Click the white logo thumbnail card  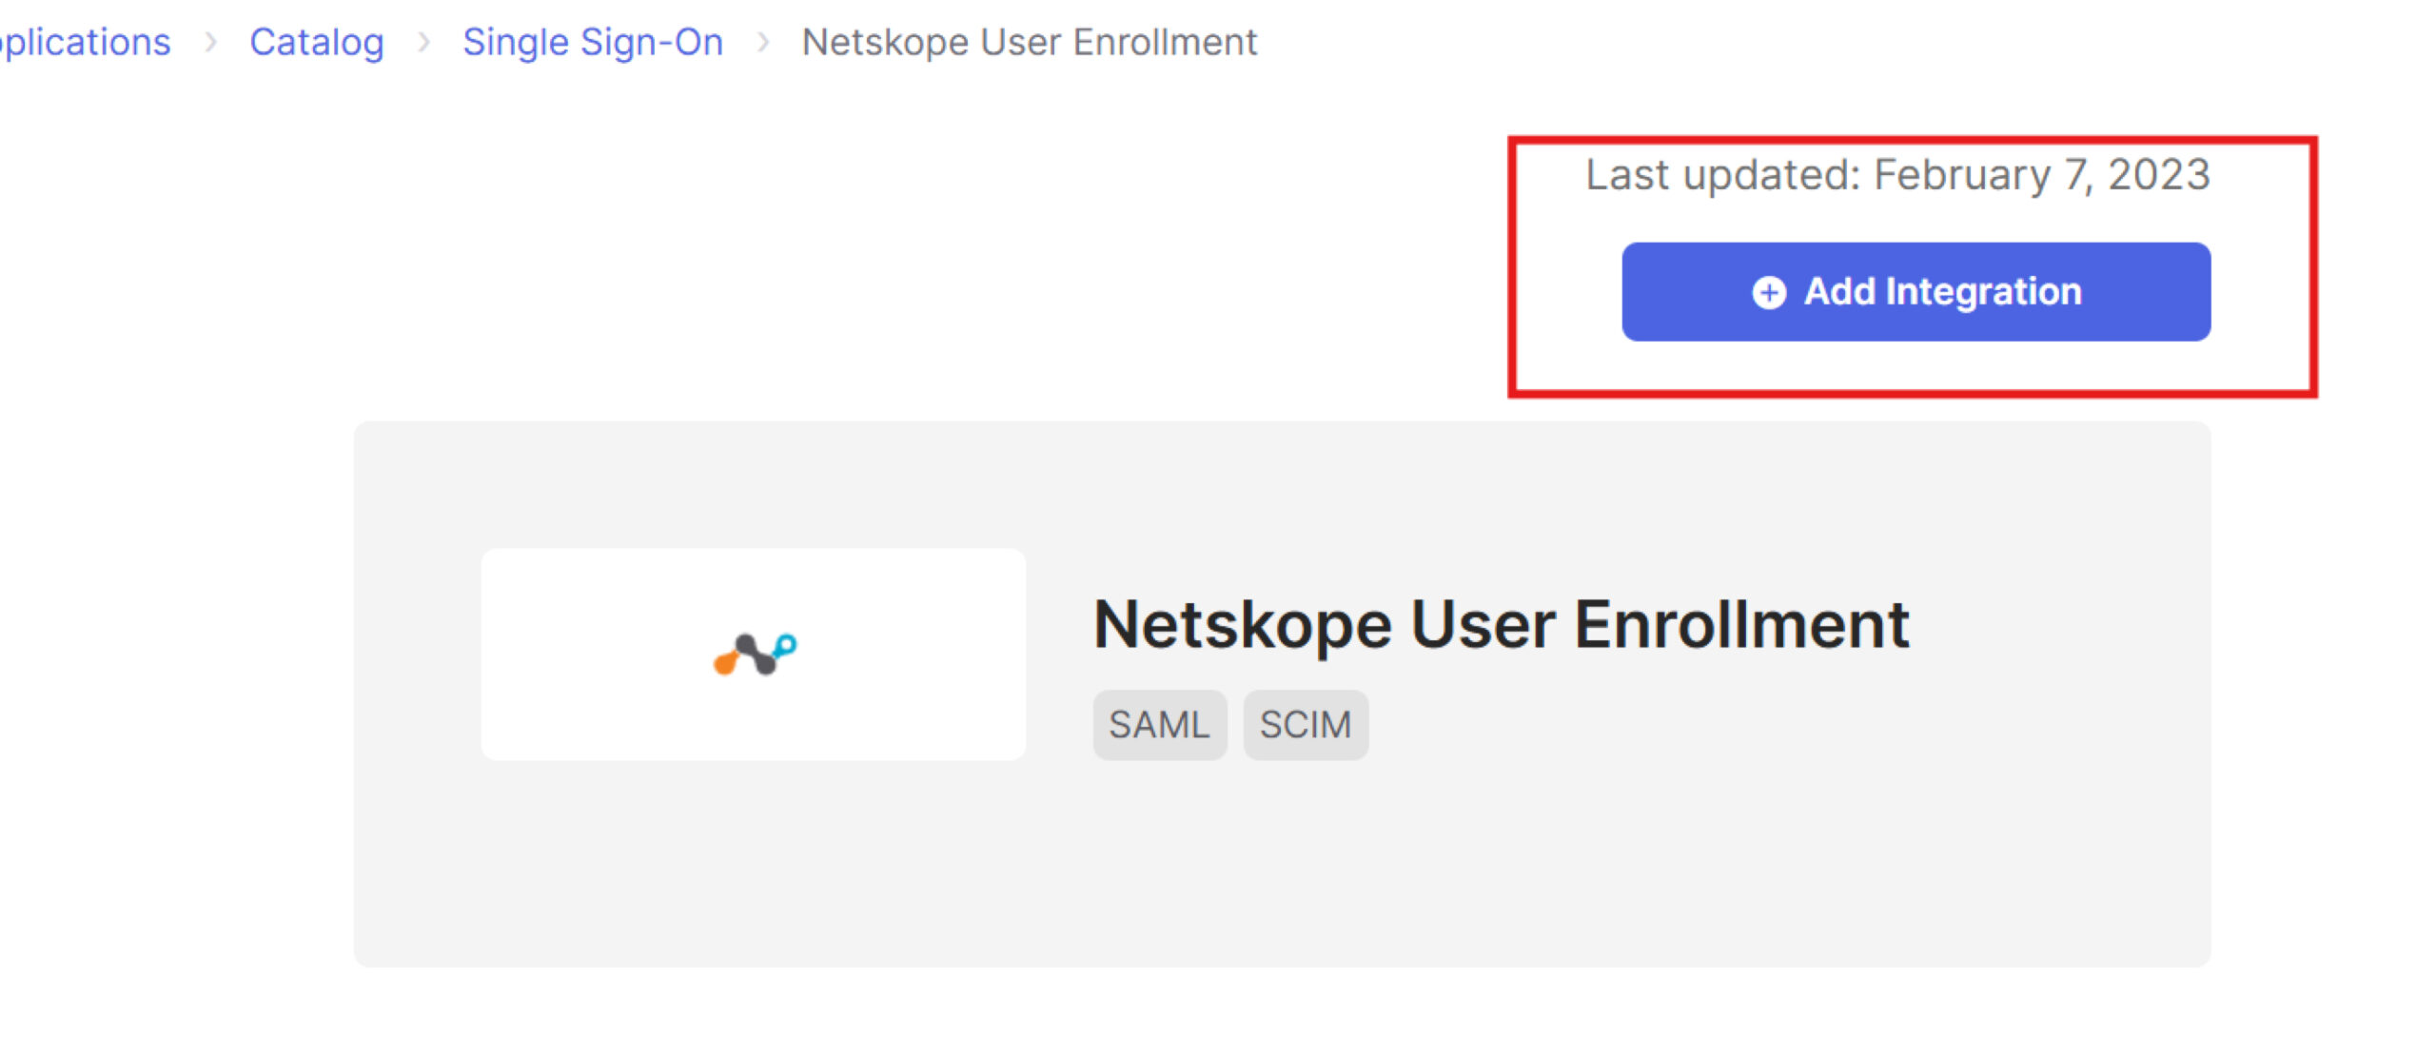(754, 655)
